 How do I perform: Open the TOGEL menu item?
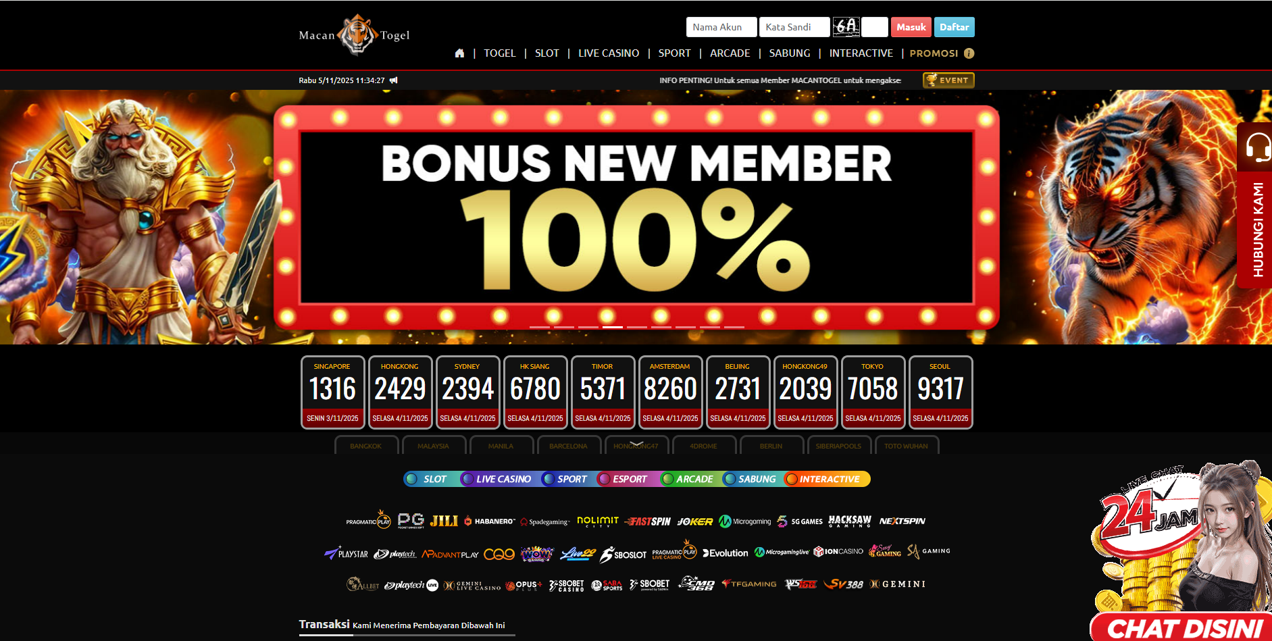pyautogui.click(x=499, y=53)
